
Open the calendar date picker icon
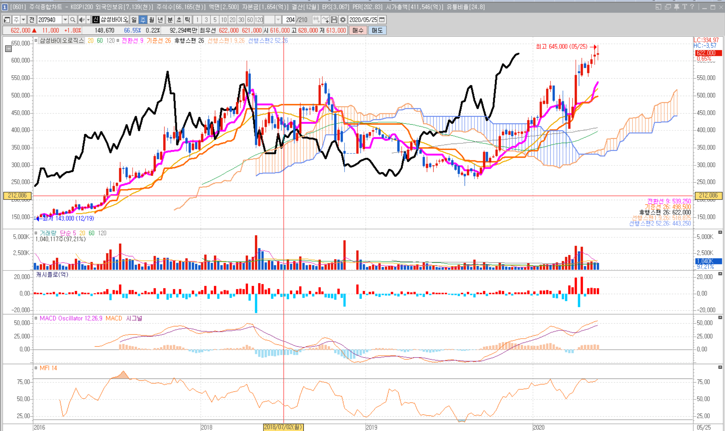pyautogui.click(x=382, y=20)
